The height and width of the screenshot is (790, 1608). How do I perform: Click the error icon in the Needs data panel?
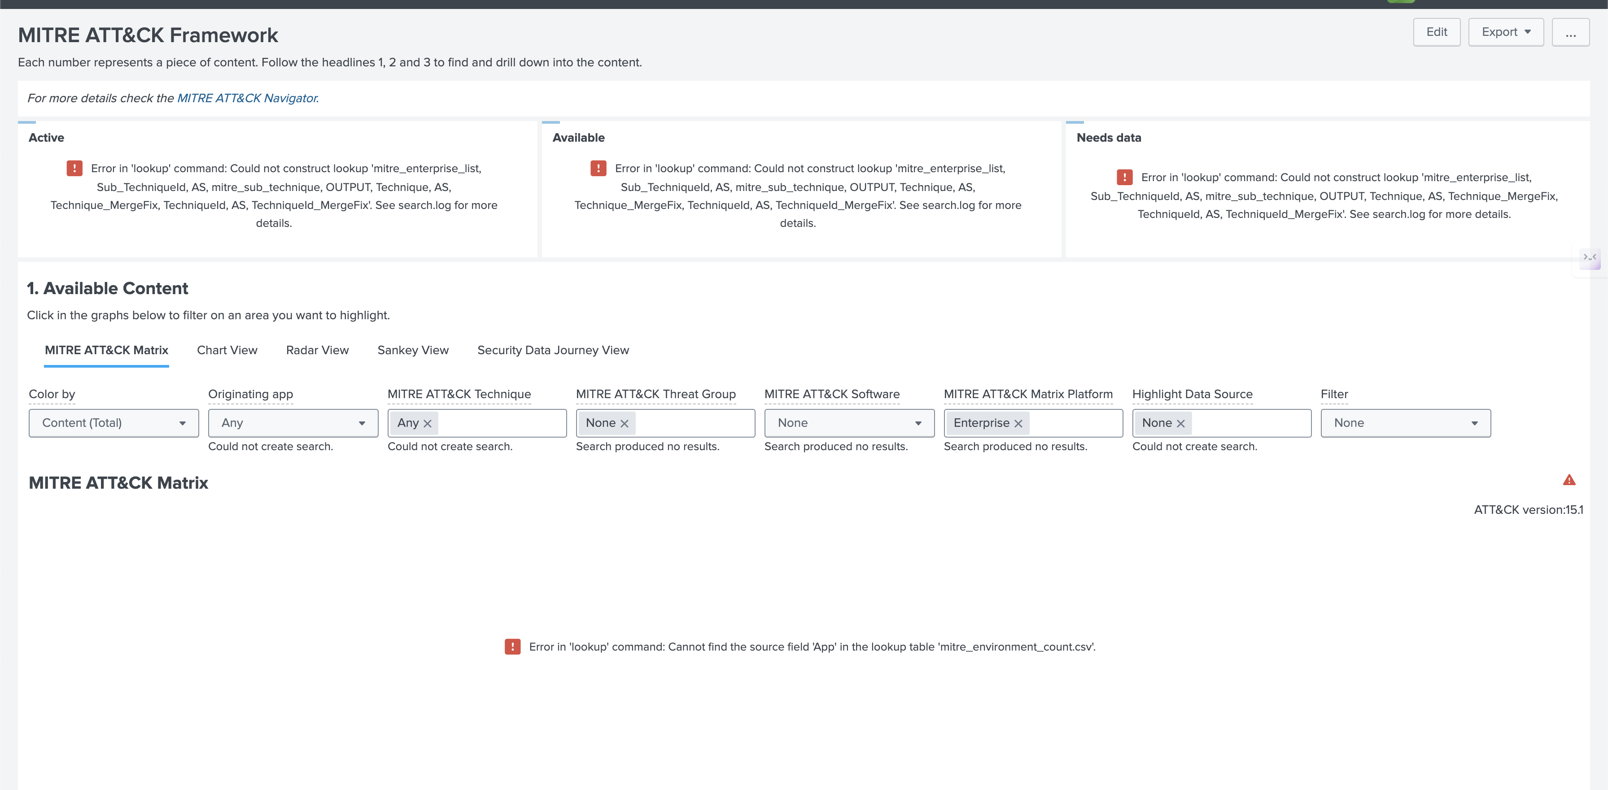(1124, 177)
